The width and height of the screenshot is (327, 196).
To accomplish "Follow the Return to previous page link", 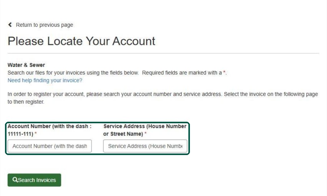I will [x=44, y=25].
